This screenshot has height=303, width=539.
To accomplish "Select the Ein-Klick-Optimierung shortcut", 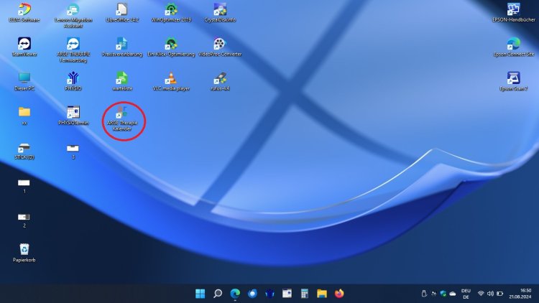I will (171, 47).
